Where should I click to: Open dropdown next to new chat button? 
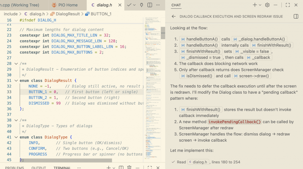[x=260, y=5]
